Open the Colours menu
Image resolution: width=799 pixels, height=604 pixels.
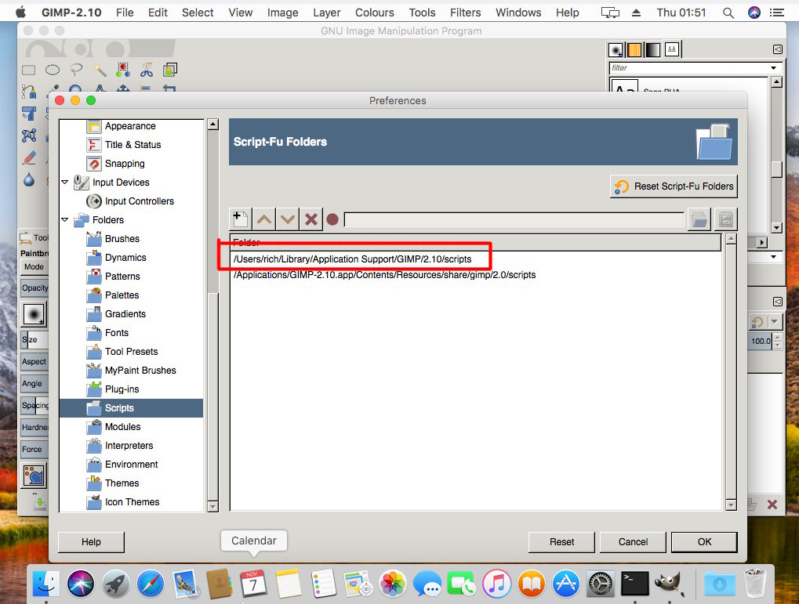375,13
